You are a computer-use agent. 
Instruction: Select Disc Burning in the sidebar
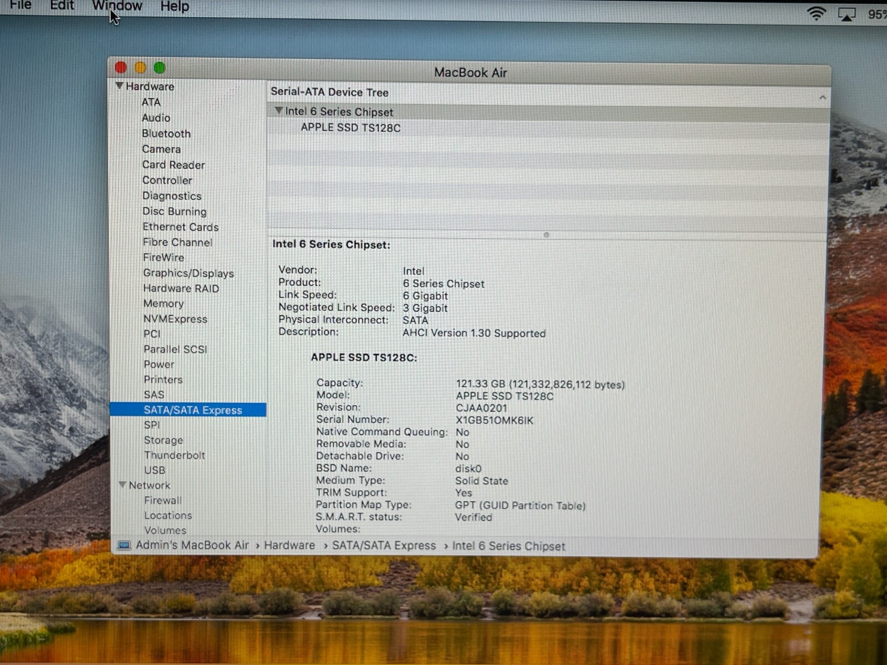(174, 211)
